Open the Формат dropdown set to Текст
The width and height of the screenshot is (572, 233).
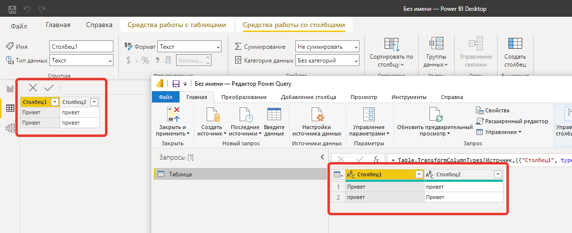pos(189,47)
